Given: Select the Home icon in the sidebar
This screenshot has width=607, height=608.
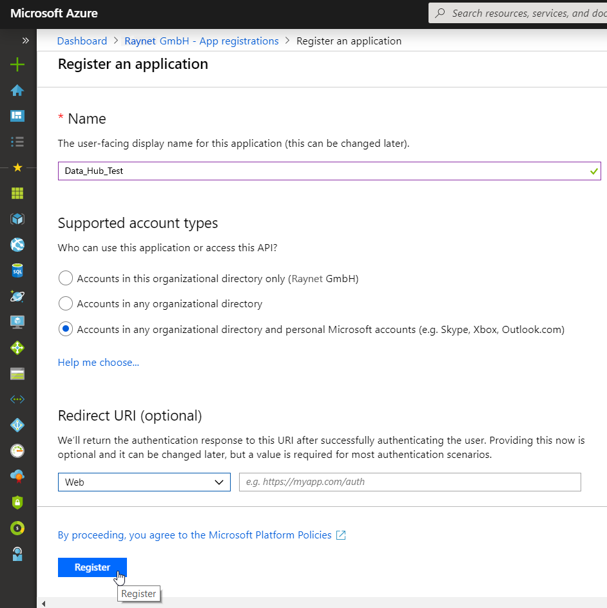Looking at the screenshot, I should tap(17, 90).
